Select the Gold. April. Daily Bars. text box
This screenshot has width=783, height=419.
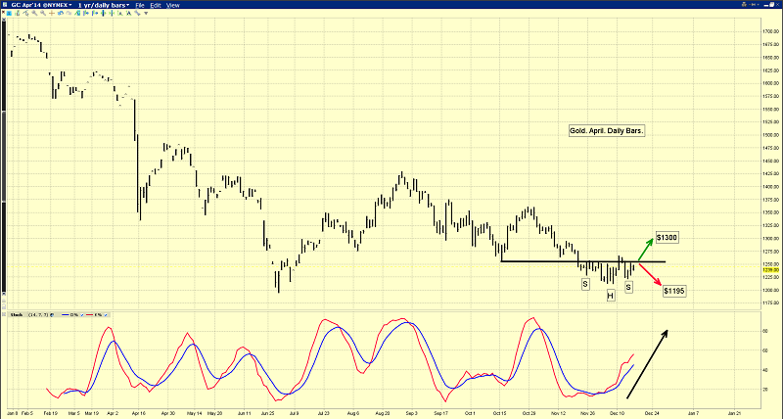click(x=607, y=130)
